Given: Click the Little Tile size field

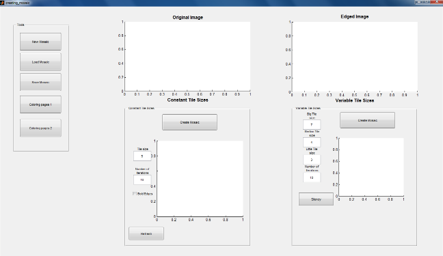Looking at the screenshot, I should pos(312,160).
